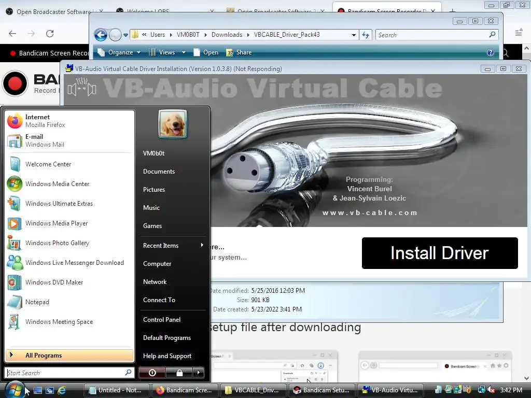Select Users in Explorer breadcrumb
531x398 pixels.
[158, 35]
